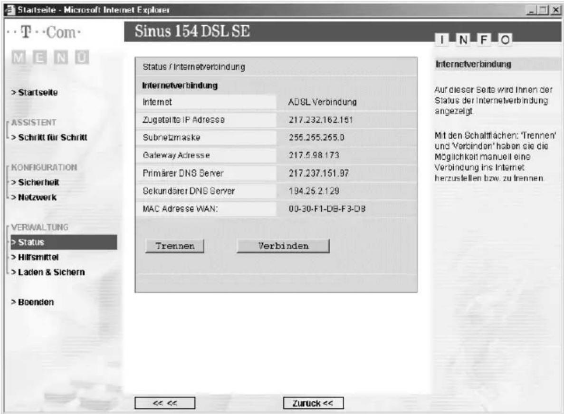Click the Zurück << button

pos(313,403)
